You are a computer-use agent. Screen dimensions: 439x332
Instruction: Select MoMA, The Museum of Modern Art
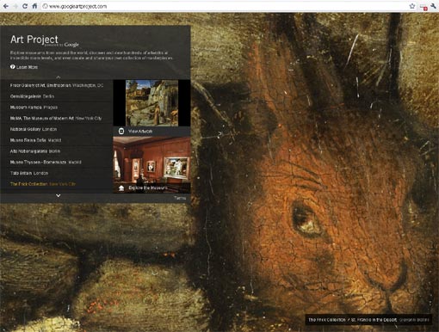click(x=56, y=118)
